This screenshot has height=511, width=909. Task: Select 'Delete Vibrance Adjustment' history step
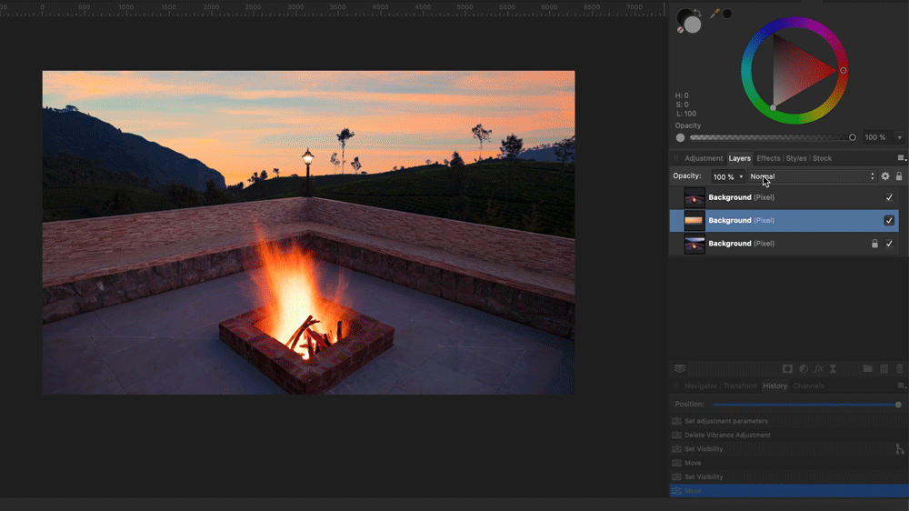pos(727,435)
